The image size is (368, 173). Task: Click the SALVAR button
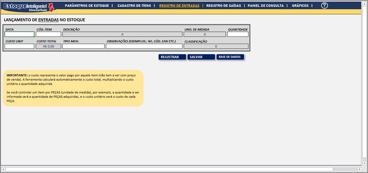pyautogui.click(x=201, y=57)
